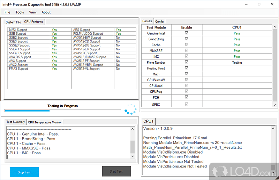The width and height of the screenshot is (279, 180).
Task: Click results table scroll up arrow
Action: pos(275,27)
